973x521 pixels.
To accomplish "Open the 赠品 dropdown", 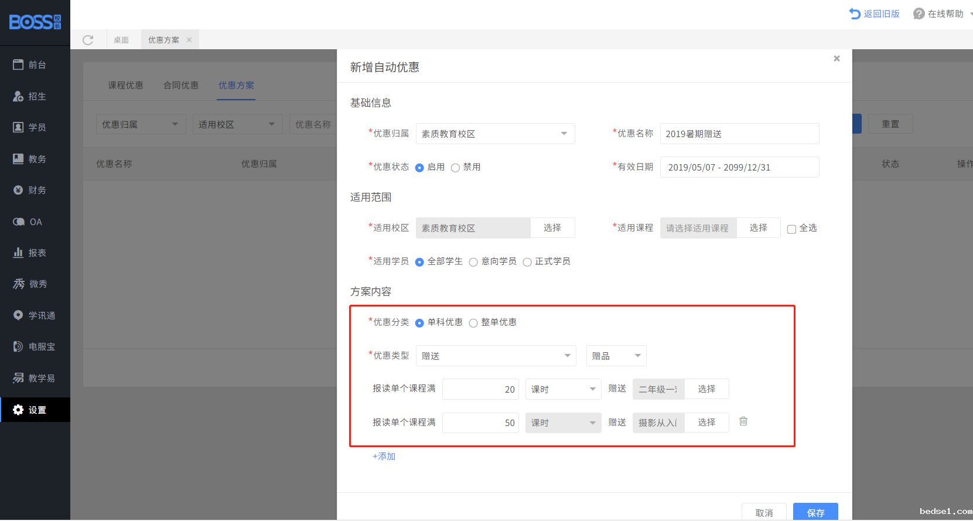I will click(x=616, y=356).
